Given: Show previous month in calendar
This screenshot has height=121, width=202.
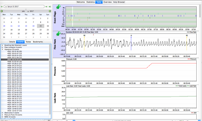Looking at the screenshot, I should pyautogui.click(x=2, y=11).
